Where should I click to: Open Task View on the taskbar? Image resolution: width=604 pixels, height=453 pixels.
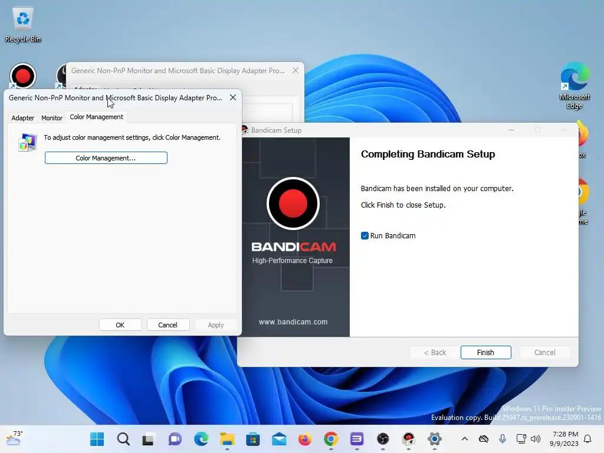[x=149, y=439]
